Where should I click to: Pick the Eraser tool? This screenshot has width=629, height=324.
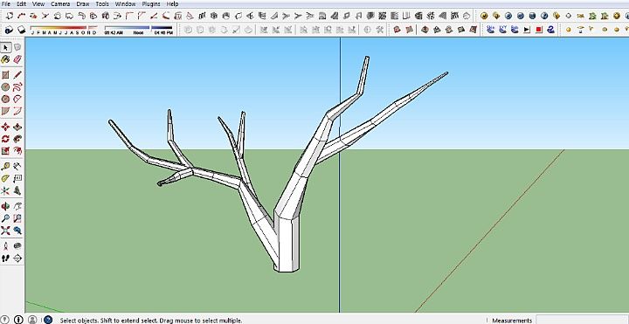pyautogui.click(x=17, y=59)
